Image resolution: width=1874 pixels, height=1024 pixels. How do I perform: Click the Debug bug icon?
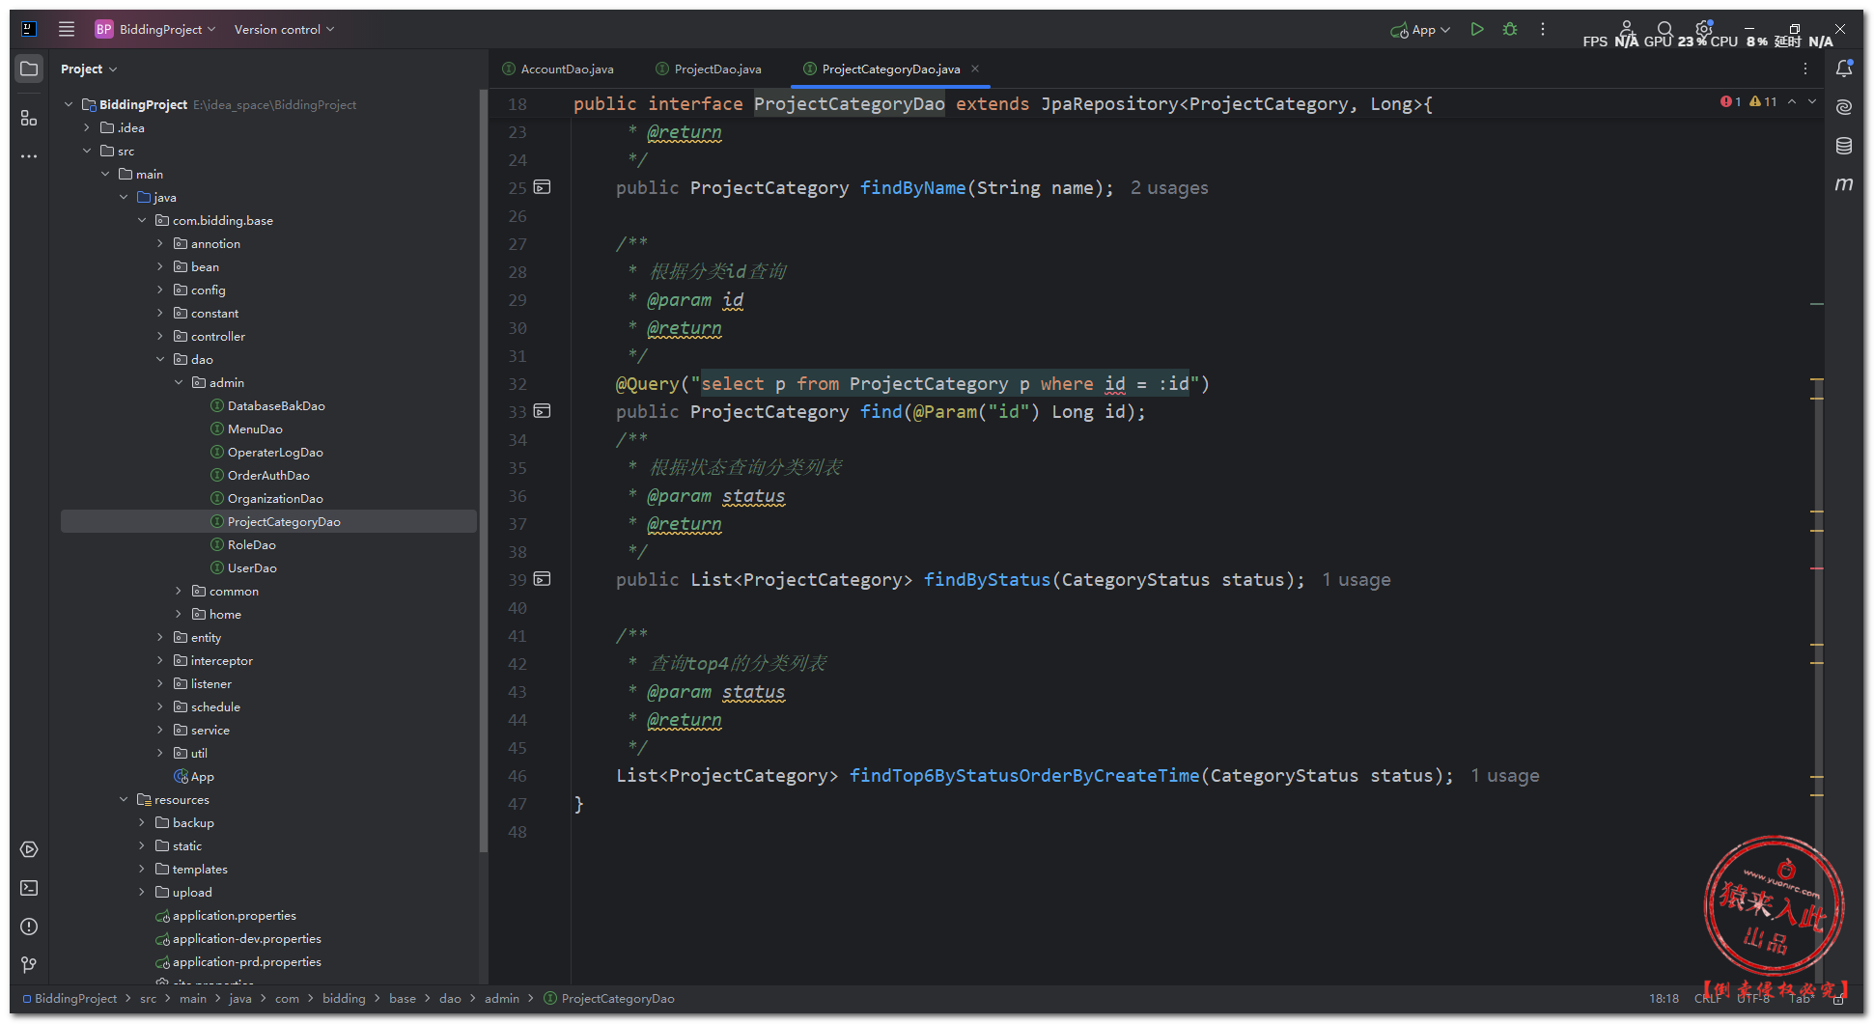tap(1510, 30)
